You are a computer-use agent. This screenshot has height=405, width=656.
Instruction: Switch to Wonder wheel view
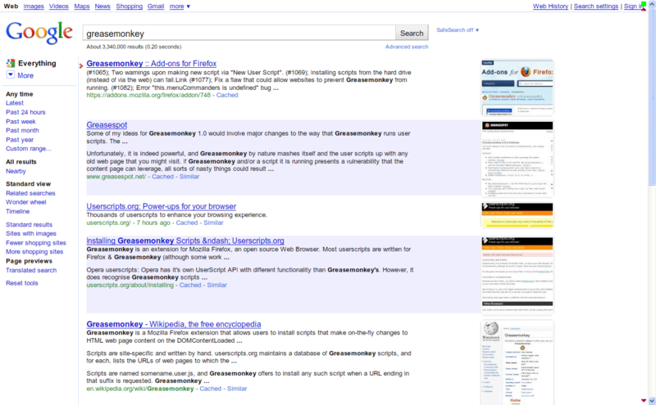26,202
